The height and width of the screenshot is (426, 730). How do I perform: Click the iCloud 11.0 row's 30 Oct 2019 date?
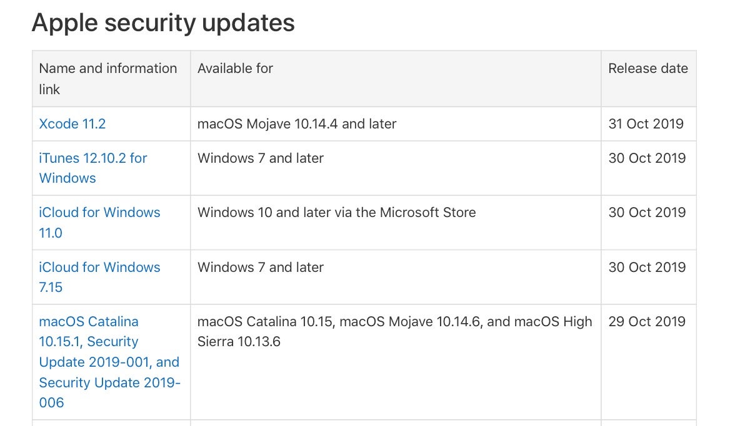click(647, 213)
